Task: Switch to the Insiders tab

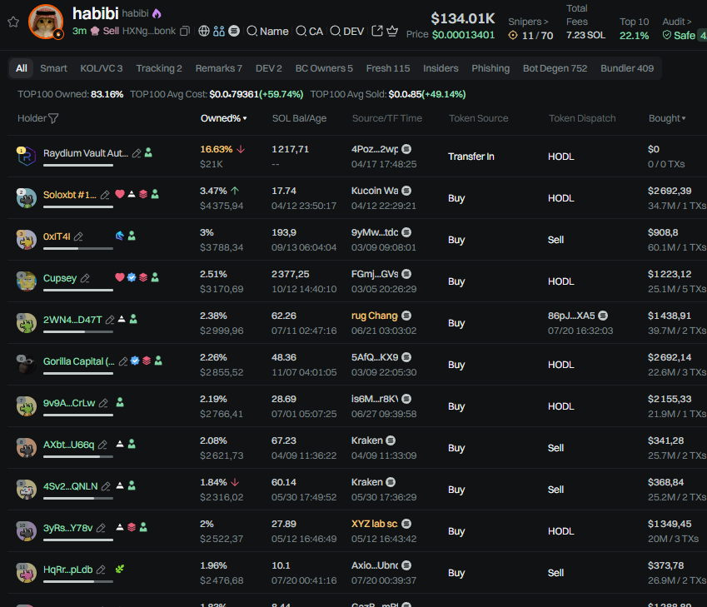Action: click(441, 68)
